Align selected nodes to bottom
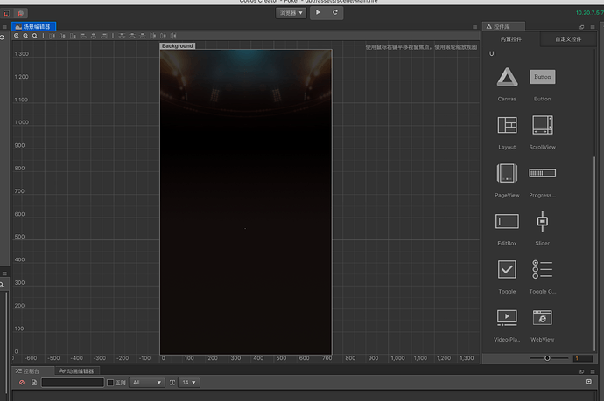The image size is (604, 401). (73, 36)
